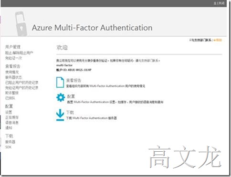Image resolution: width=231 pixels, height=177 pixels.
Task: Open 欺诈警报 in sidebar
Action: pos(12,93)
